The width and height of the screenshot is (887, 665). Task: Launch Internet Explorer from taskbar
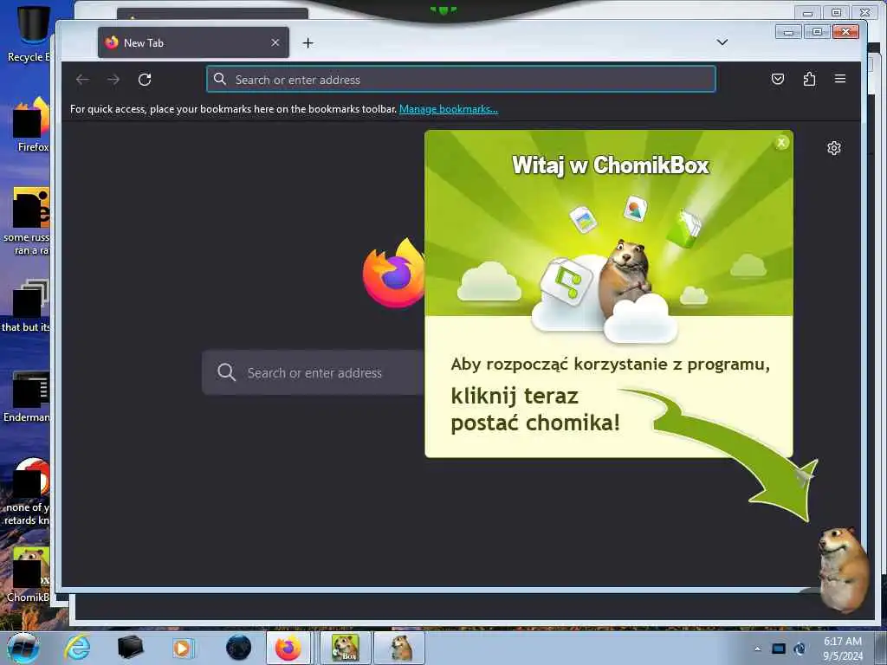(77, 648)
